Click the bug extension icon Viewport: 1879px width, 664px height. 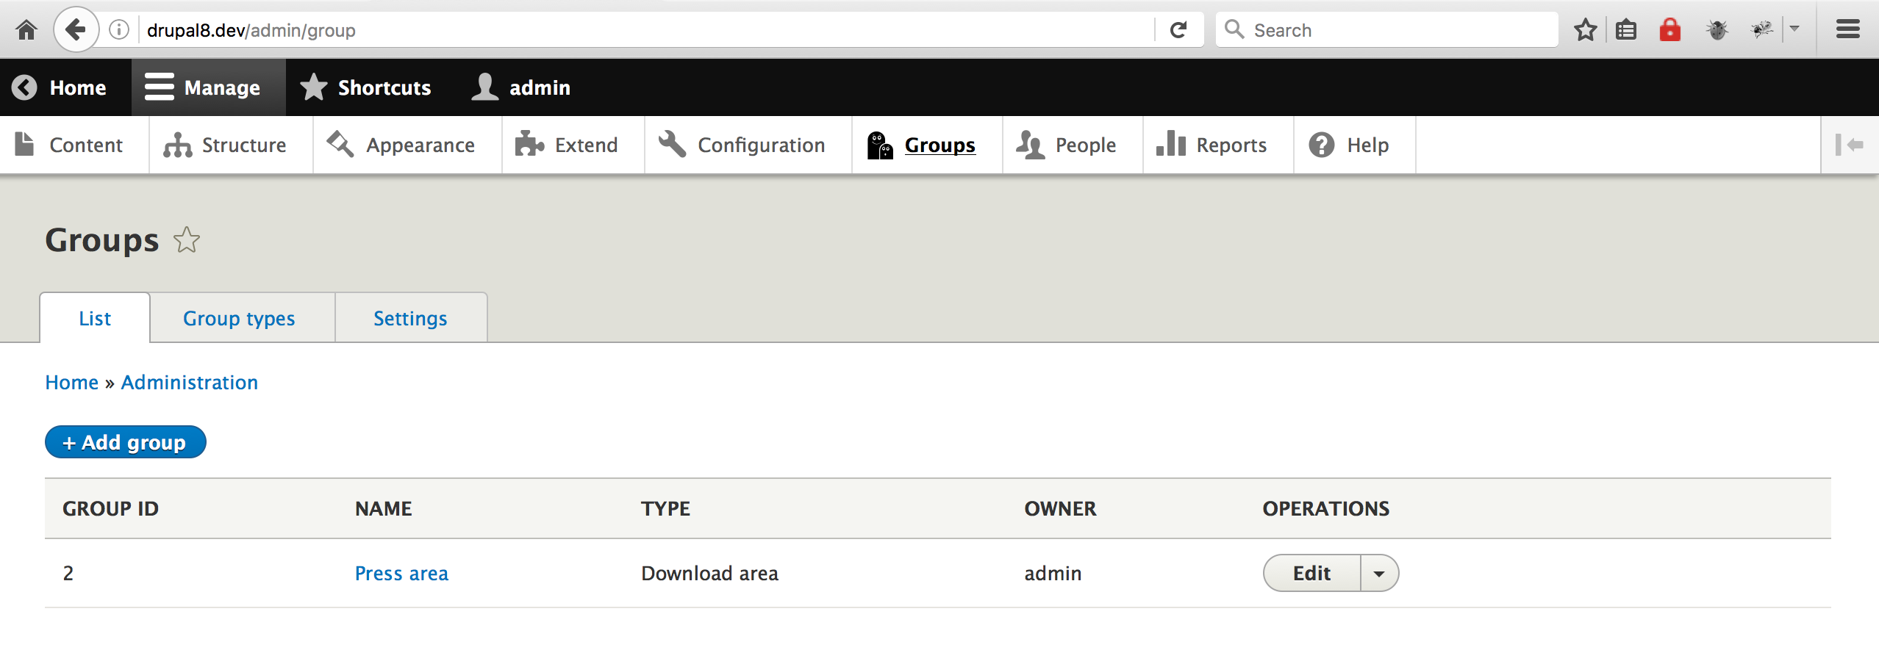[1717, 30]
